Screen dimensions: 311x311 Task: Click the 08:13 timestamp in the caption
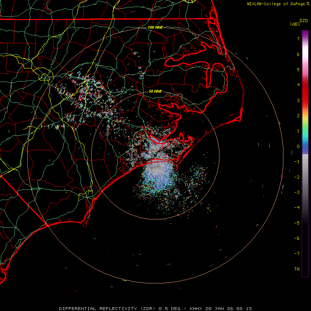click(245, 308)
